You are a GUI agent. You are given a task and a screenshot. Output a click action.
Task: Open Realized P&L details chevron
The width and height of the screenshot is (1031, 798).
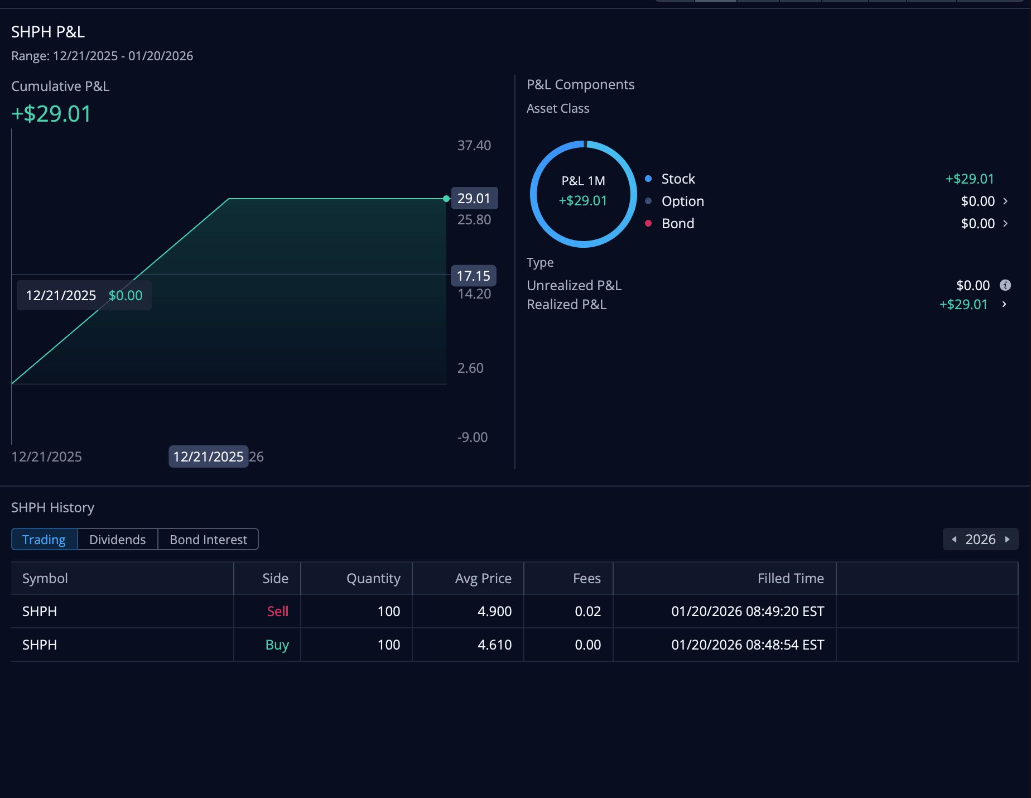point(1004,304)
